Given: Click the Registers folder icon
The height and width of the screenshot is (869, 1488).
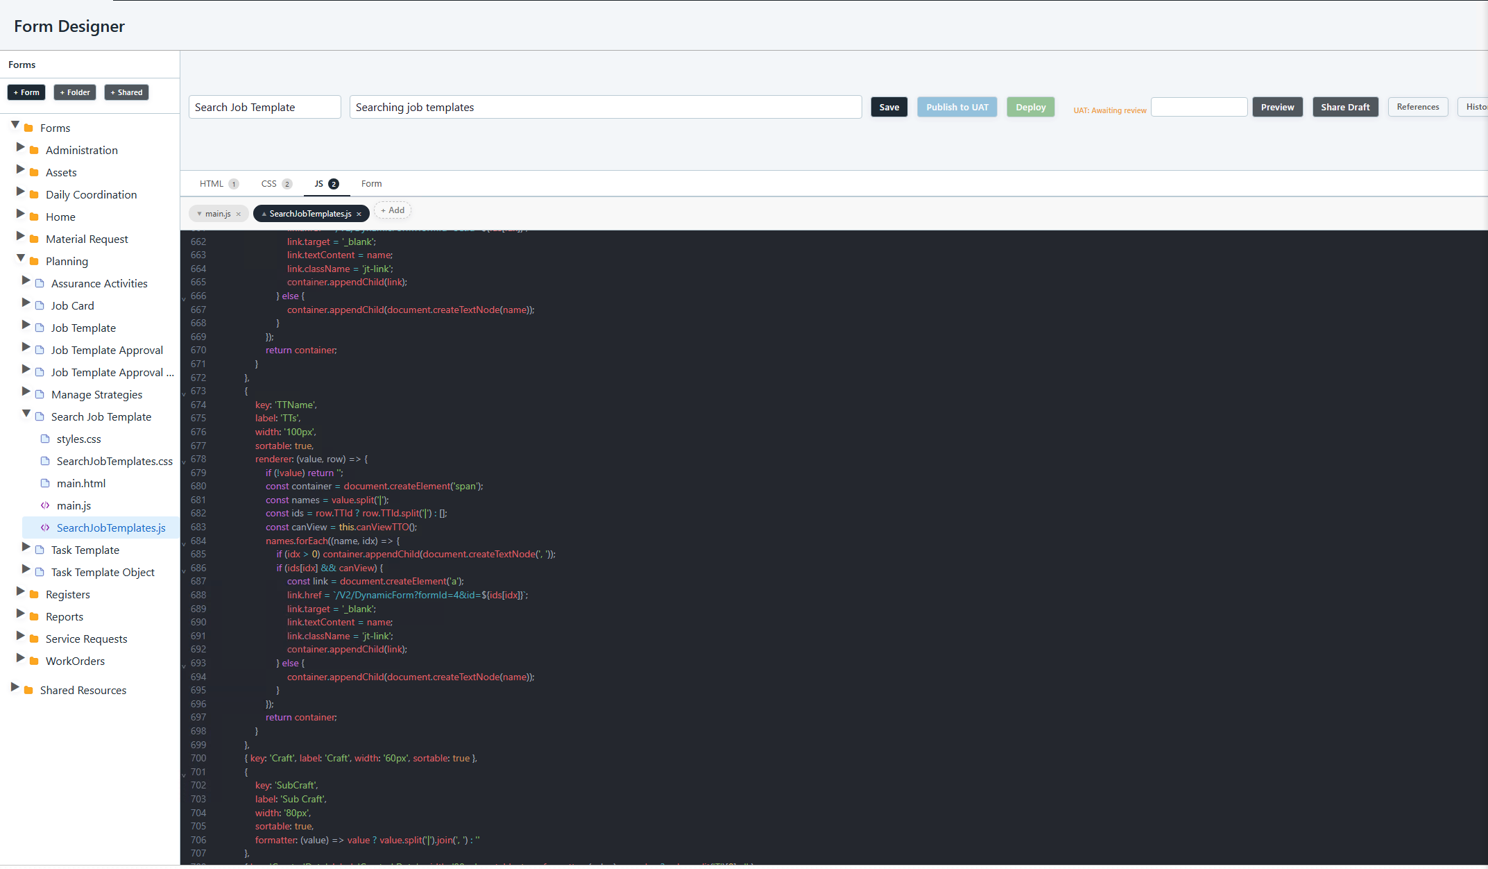Looking at the screenshot, I should pyautogui.click(x=35, y=594).
